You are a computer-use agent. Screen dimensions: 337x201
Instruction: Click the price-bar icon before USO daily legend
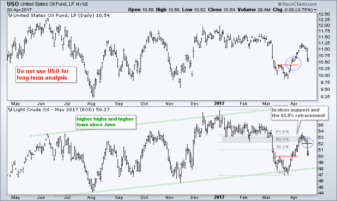[10, 15]
